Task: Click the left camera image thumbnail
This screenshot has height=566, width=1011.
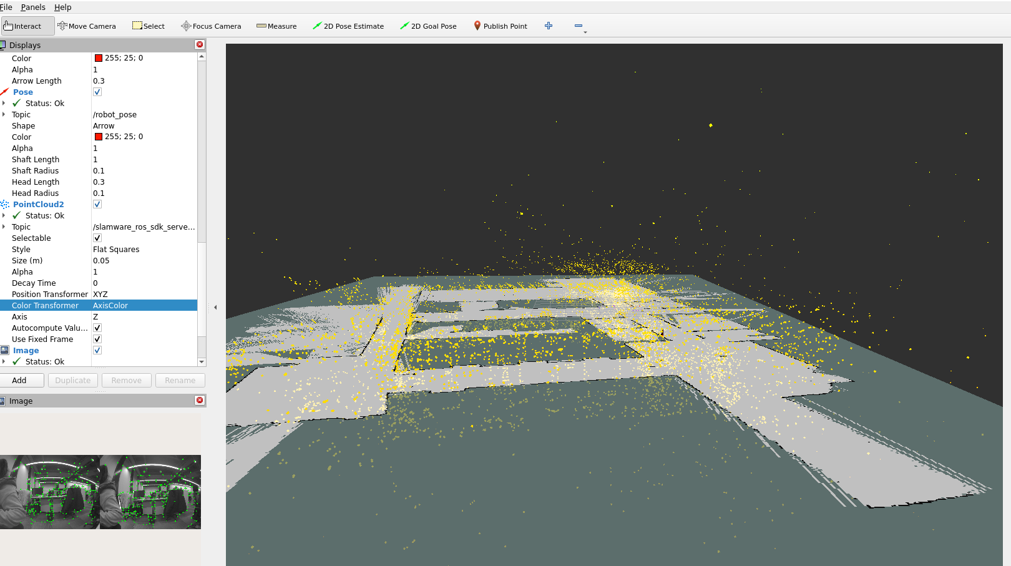Action: tap(49, 492)
